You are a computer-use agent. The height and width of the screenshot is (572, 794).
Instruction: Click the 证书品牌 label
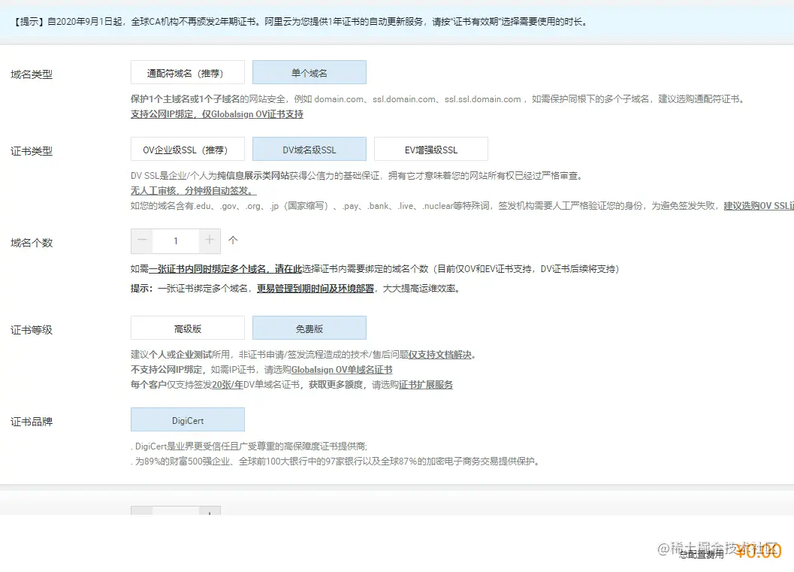[32, 422]
